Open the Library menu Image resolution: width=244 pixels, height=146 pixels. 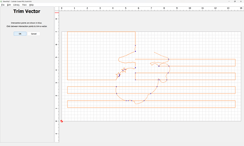[16, 5]
